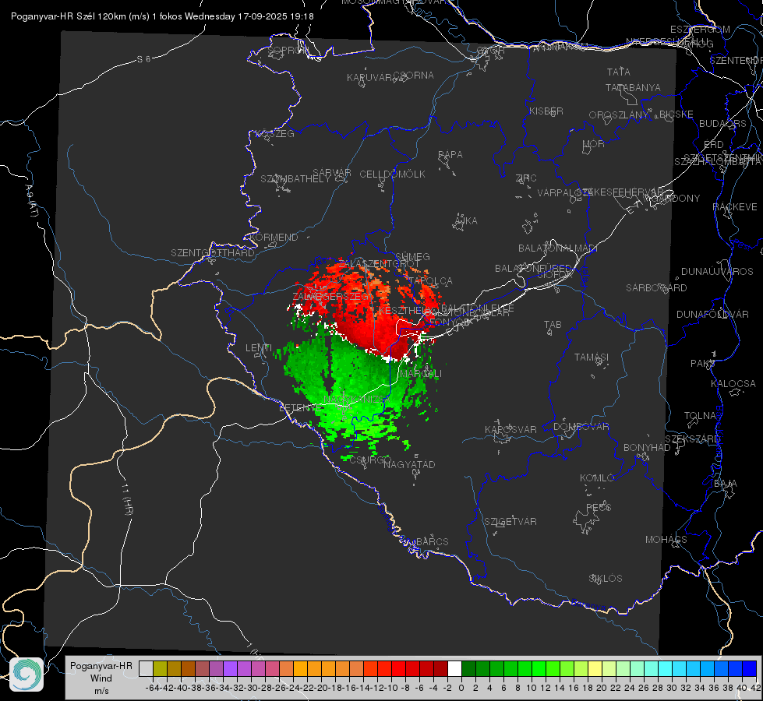Click the olive swatch between -64 and -42

[160, 668]
